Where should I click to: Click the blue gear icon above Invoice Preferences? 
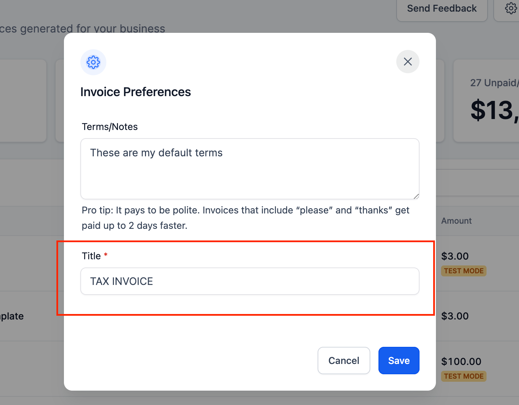pos(93,62)
